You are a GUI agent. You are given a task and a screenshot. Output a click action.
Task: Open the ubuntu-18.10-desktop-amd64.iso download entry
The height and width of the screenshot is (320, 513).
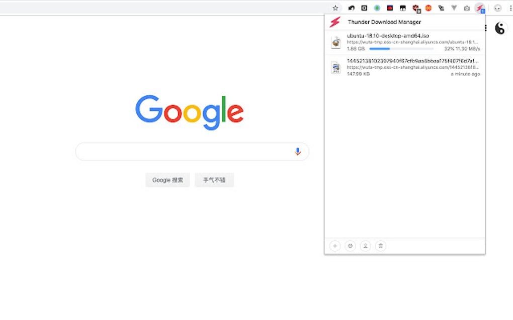point(387,35)
